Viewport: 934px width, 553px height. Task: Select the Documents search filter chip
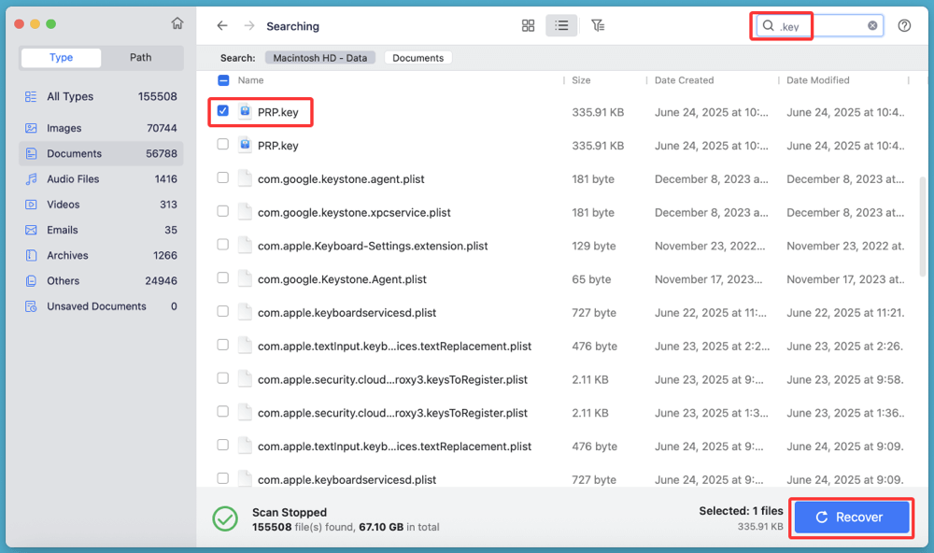[417, 57]
